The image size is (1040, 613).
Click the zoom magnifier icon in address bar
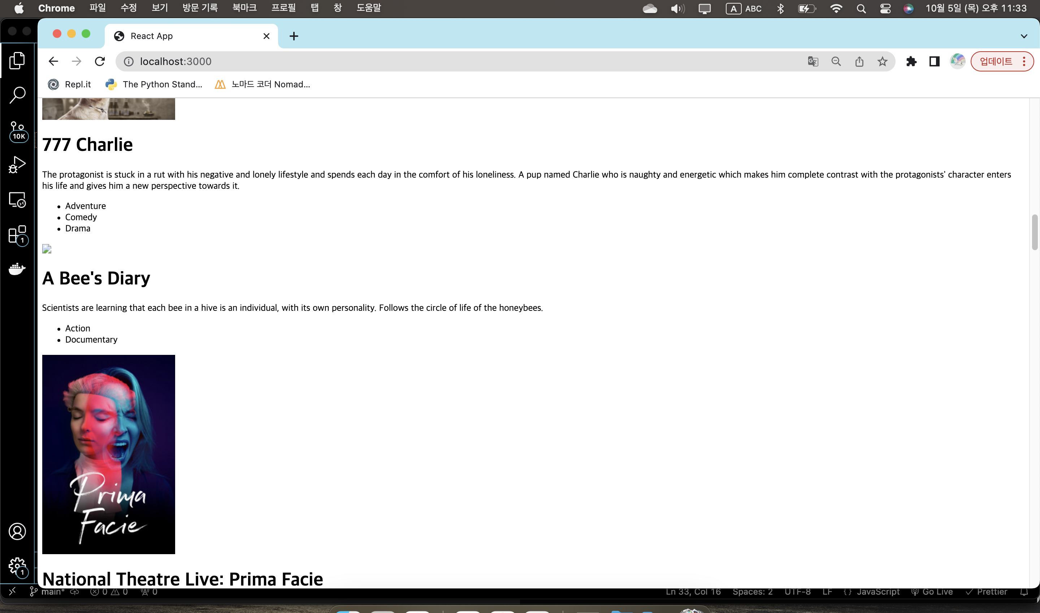pos(836,61)
